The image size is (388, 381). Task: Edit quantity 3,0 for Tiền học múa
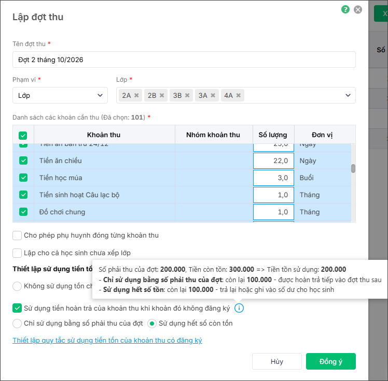click(273, 178)
